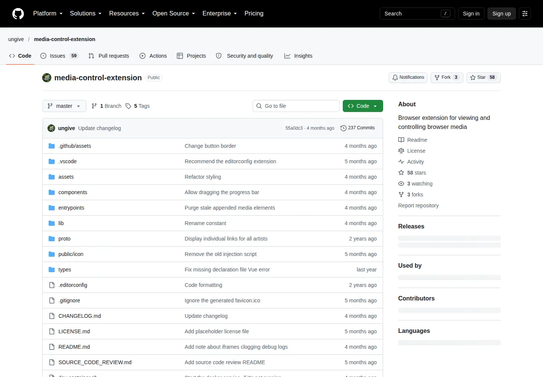This screenshot has width=543, height=377.
Task: Click the file icon for .gitignore
Action: [52, 300]
